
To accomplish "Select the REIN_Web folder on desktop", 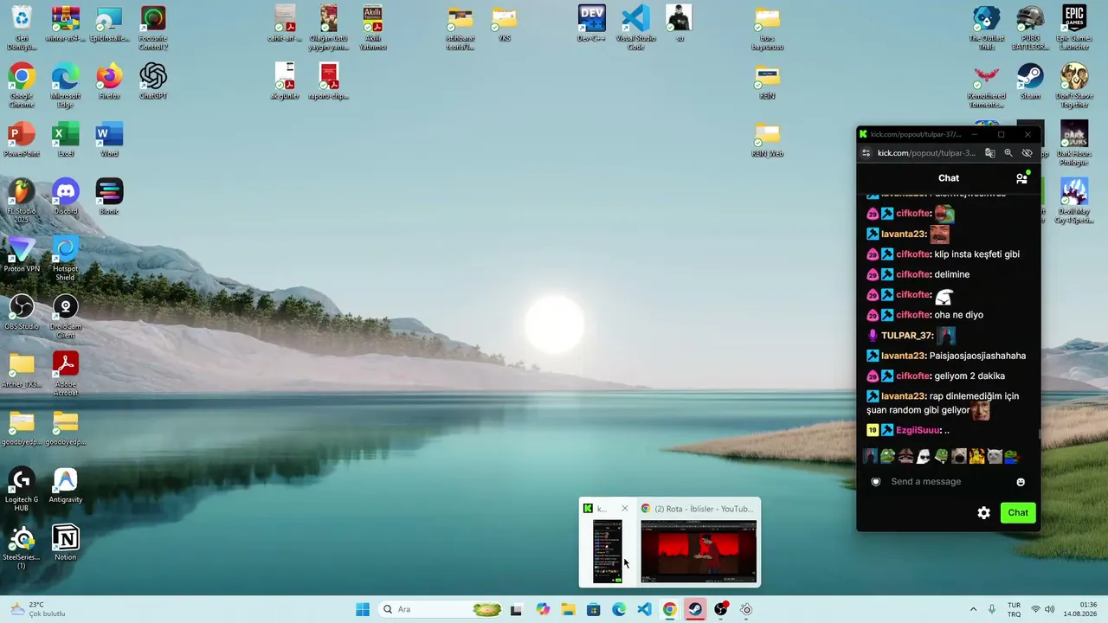I will click(x=767, y=139).
